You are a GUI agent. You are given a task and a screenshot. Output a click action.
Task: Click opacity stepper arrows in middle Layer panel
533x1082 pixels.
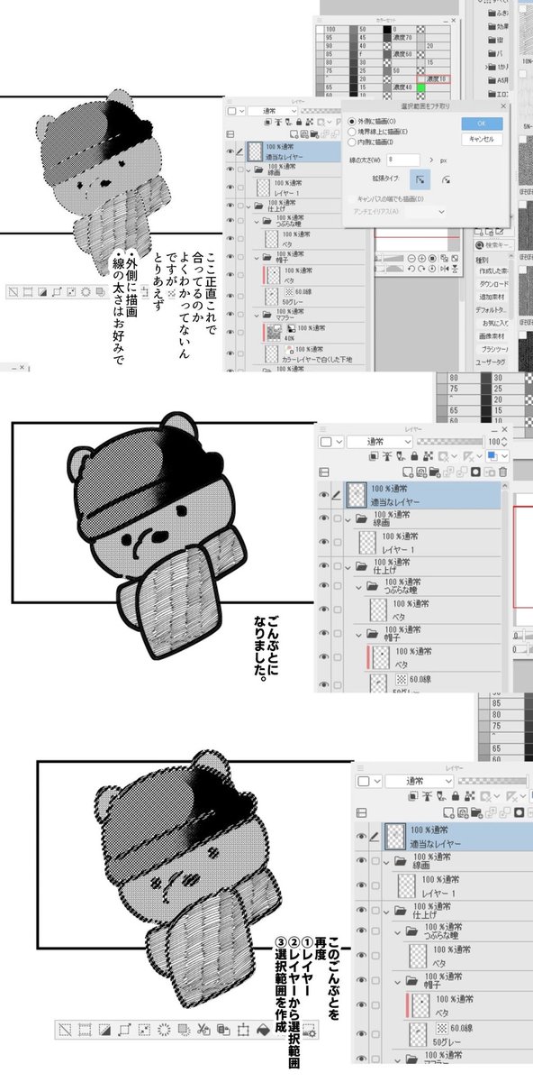[506, 442]
